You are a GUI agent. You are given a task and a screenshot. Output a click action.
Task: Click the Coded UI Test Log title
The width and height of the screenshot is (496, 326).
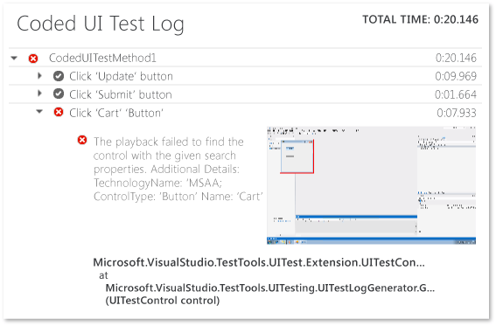pos(101,24)
